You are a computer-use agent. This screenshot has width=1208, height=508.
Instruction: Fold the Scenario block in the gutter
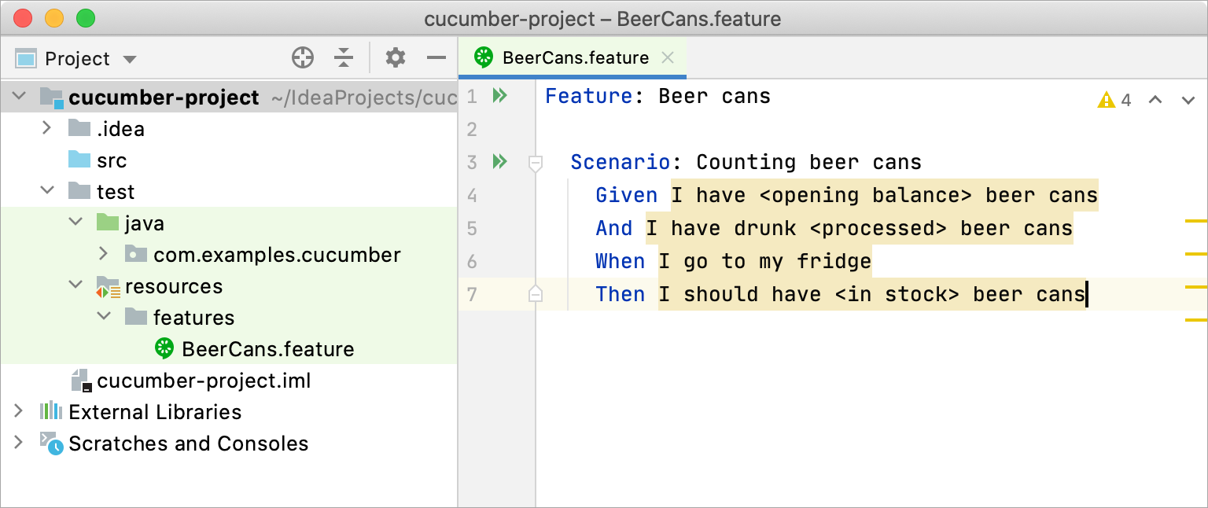click(x=536, y=163)
